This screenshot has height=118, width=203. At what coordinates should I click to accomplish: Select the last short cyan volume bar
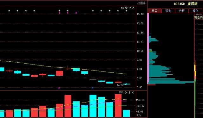[x=126, y=114]
